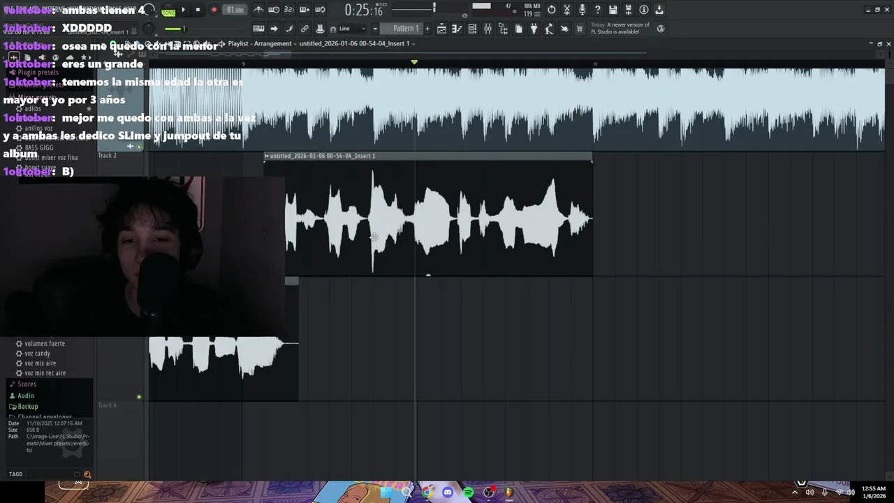Select the volumen fuerte preset
This screenshot has height=503, width=894.
[x=45, y=344]
